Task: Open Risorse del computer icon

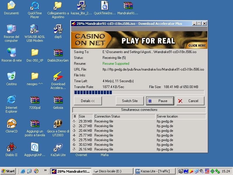Action: click(11, 29)
